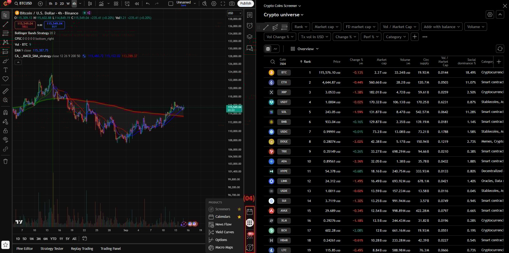The height and width of the screenshot is (253, 509).
Task: Select the ruler measure tool
Action: click(5, 91)
